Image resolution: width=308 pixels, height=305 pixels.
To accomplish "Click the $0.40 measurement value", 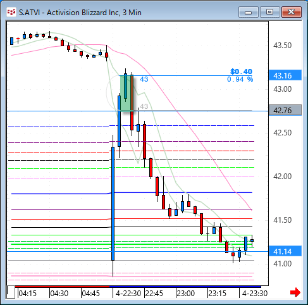I will pos(241,72).
